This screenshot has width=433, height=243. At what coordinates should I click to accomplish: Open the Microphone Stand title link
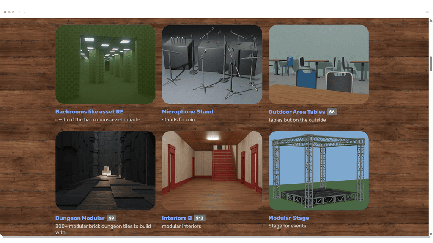[x=187, y=111]
